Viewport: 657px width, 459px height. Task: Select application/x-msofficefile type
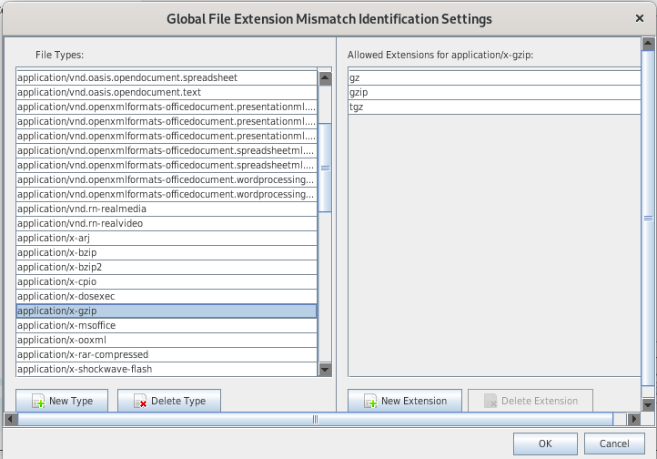pyautogui.click(x=167, y=326)
